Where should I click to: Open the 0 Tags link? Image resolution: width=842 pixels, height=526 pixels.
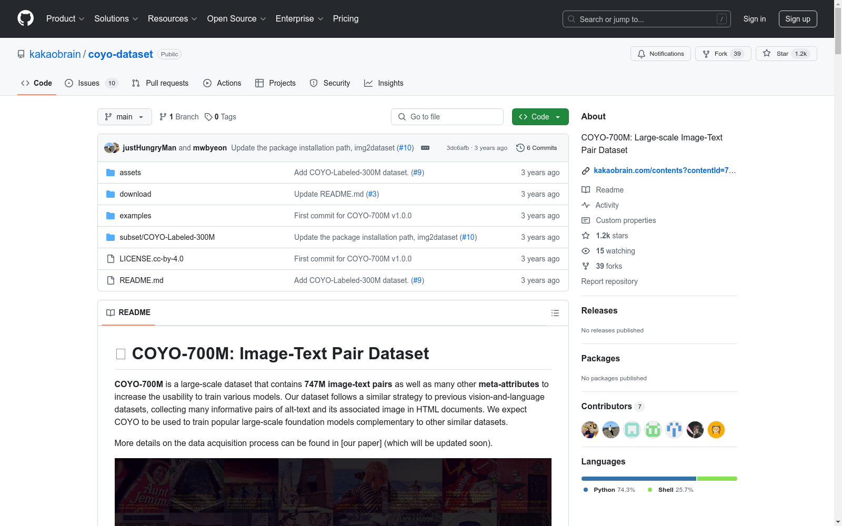220,117
